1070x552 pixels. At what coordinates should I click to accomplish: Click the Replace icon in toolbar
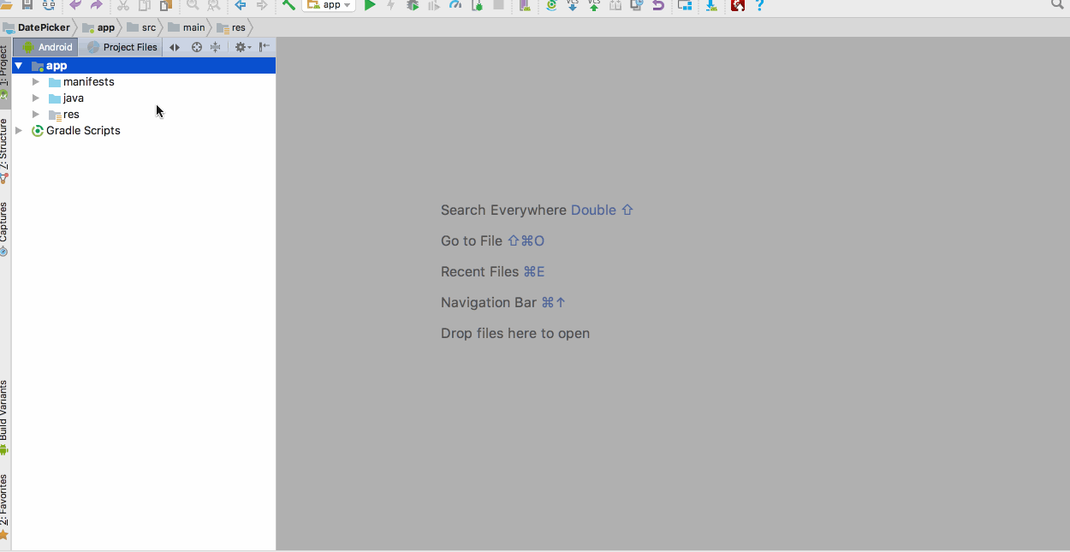tap(214, 5)
